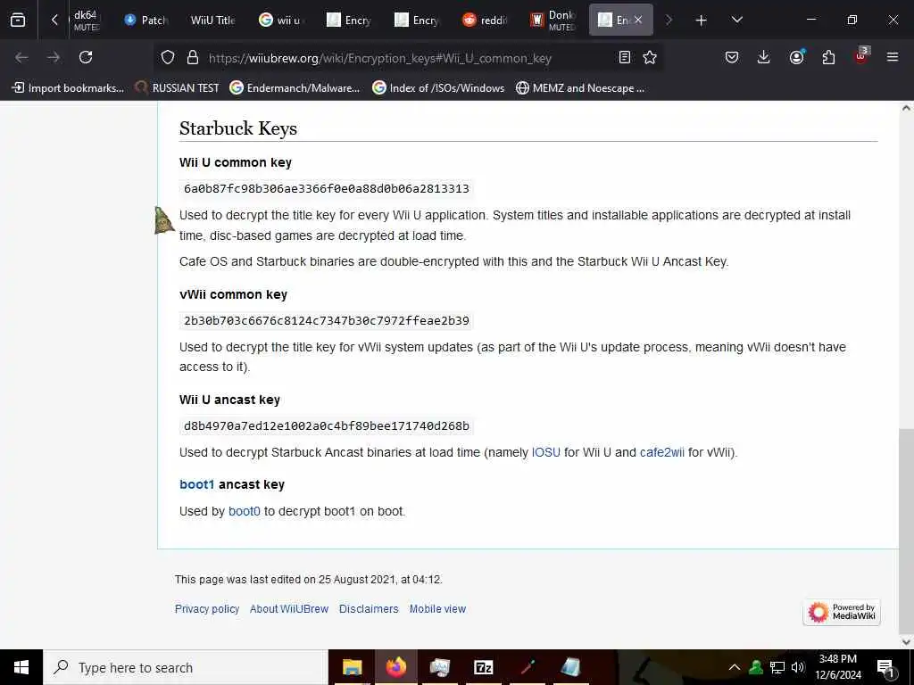Reload the current page

[86, 57]
